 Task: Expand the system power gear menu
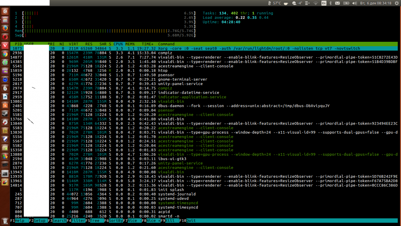(396, 3)
